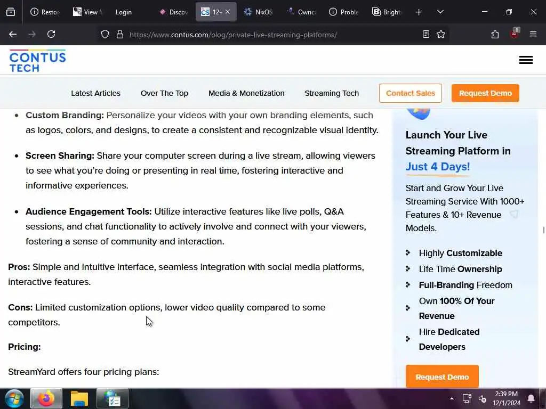Screen dimensions: 546x409
Task: Switch to the Ownc tab
Action: [301, 12]
